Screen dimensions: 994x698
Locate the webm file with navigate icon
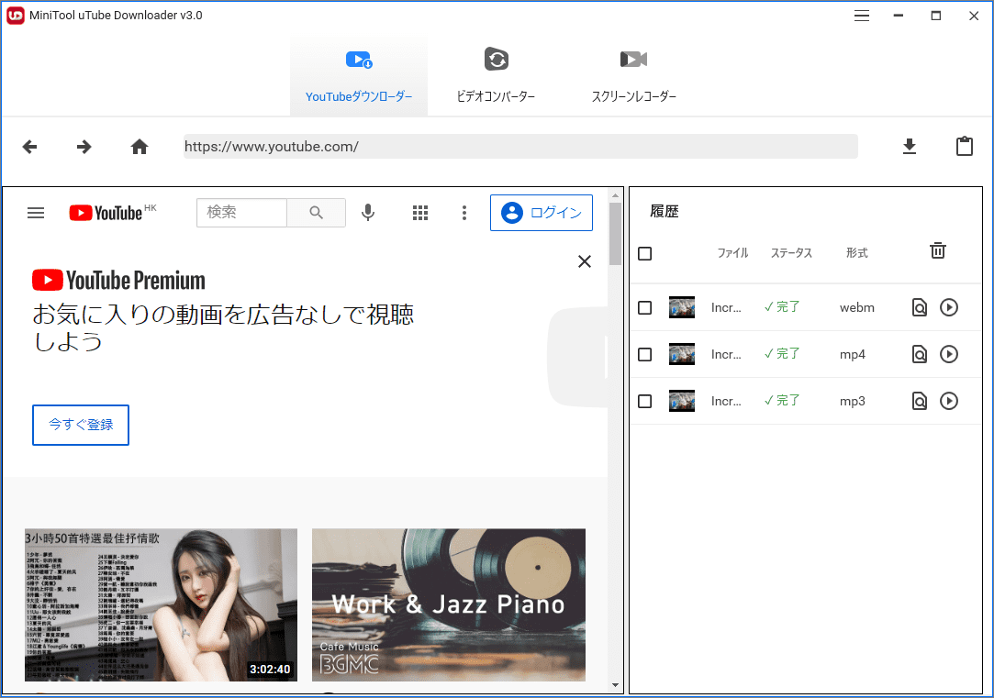[919, 308]
